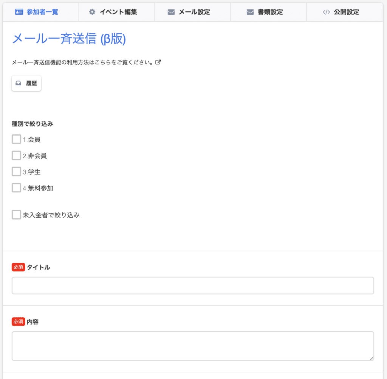Click the envelope icon beside 書類設定
Screen dimensions: 387x379
tap(250, 12)
